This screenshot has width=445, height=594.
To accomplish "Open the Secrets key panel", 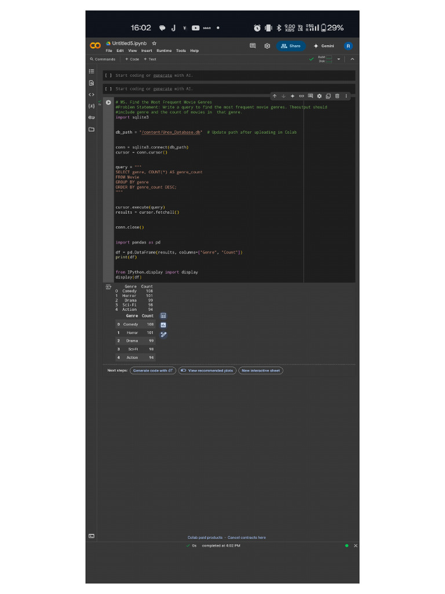I will click(92, 117).
